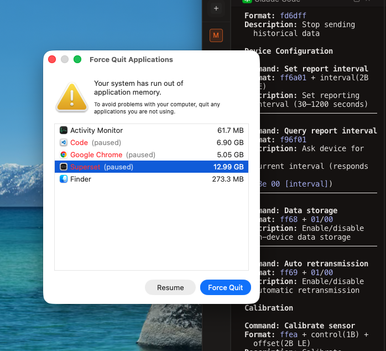The width and height of the screenshot is (386, 351).
Task: Click 'Auto retransmission' text in terminal
Action: click(x=326, y=264)
